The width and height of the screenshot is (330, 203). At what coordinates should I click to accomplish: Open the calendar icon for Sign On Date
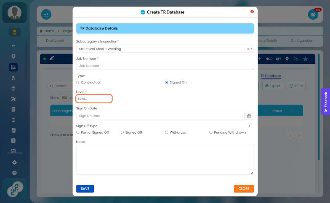tap(249, 116)
